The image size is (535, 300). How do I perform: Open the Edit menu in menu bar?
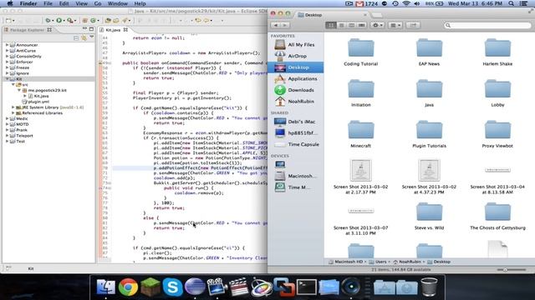[x=64, y=3]
